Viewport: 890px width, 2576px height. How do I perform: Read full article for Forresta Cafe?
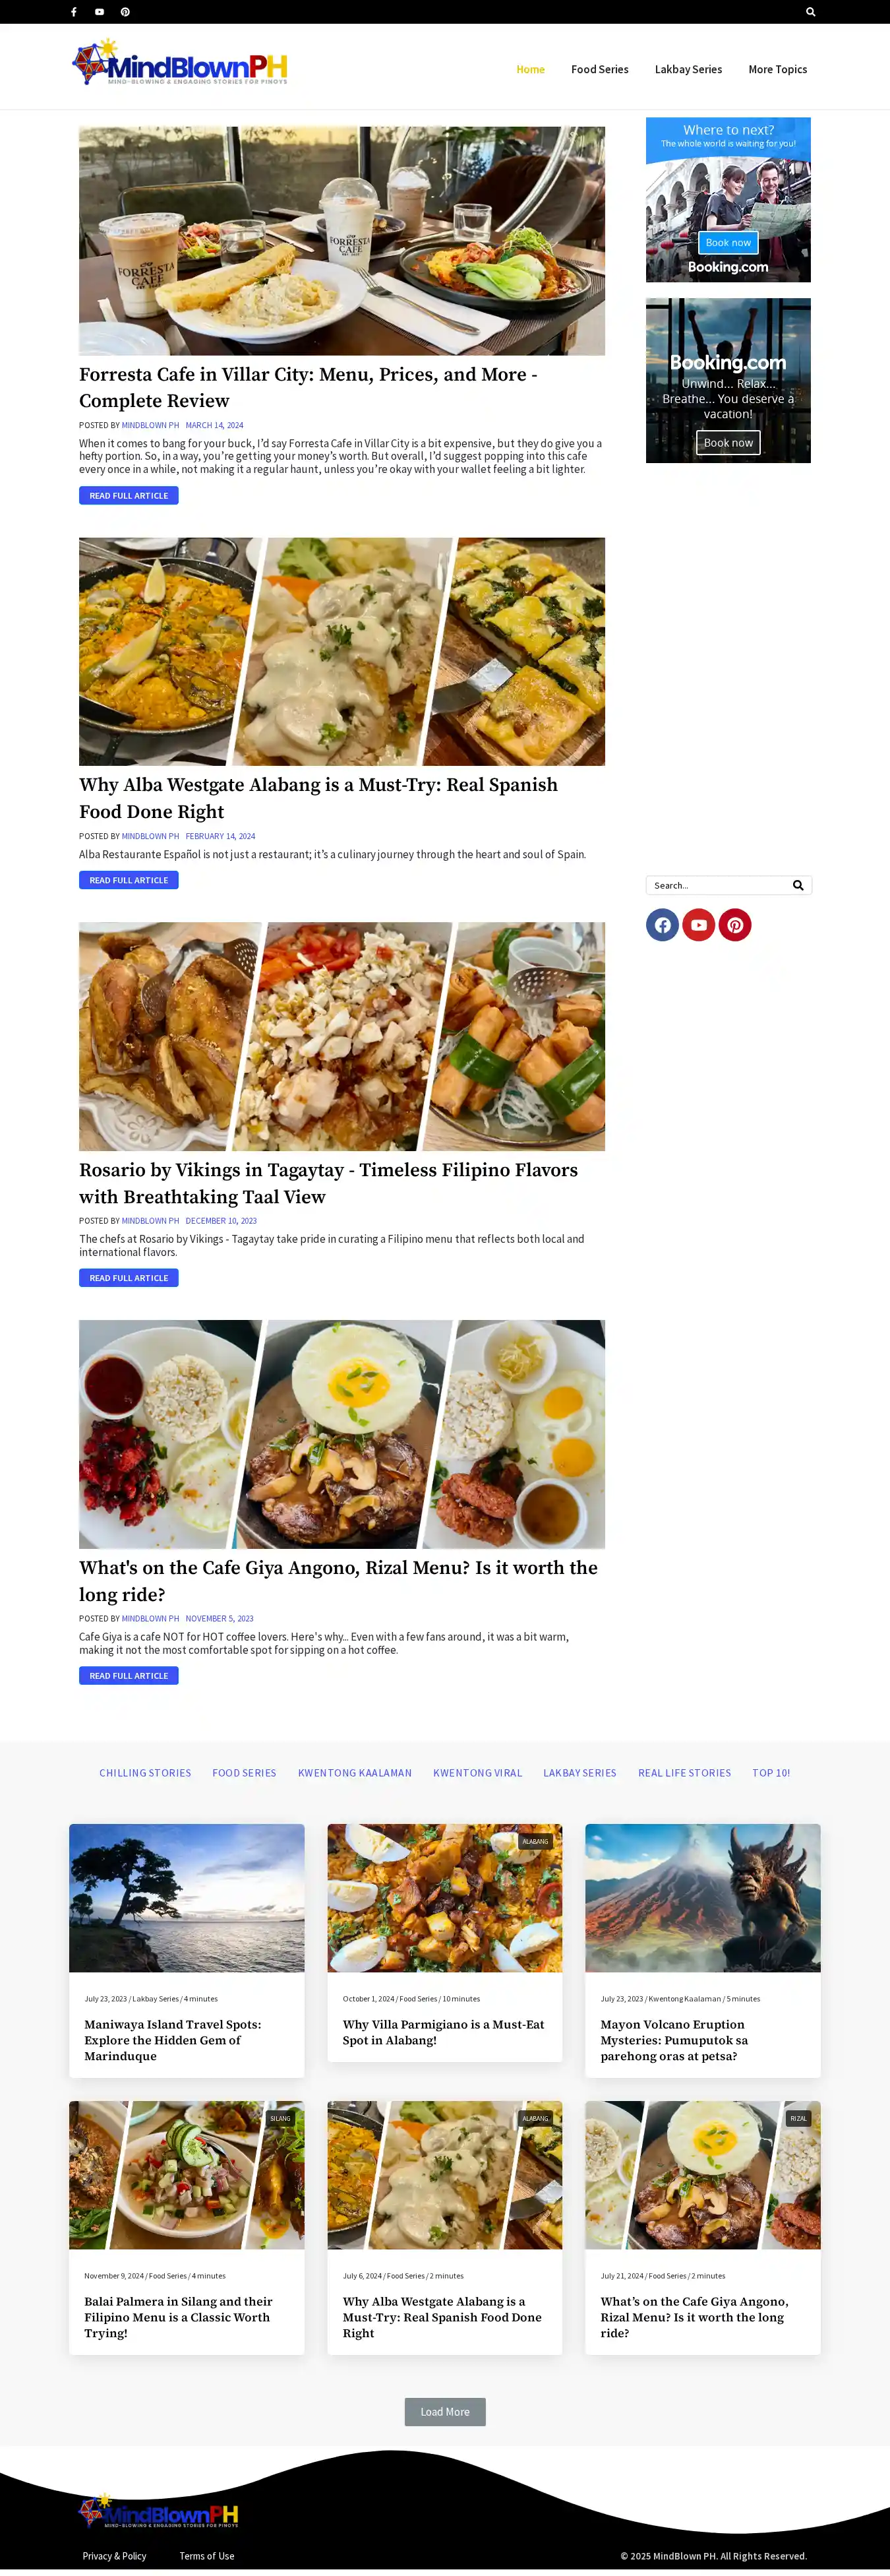(x=129, y=496)
